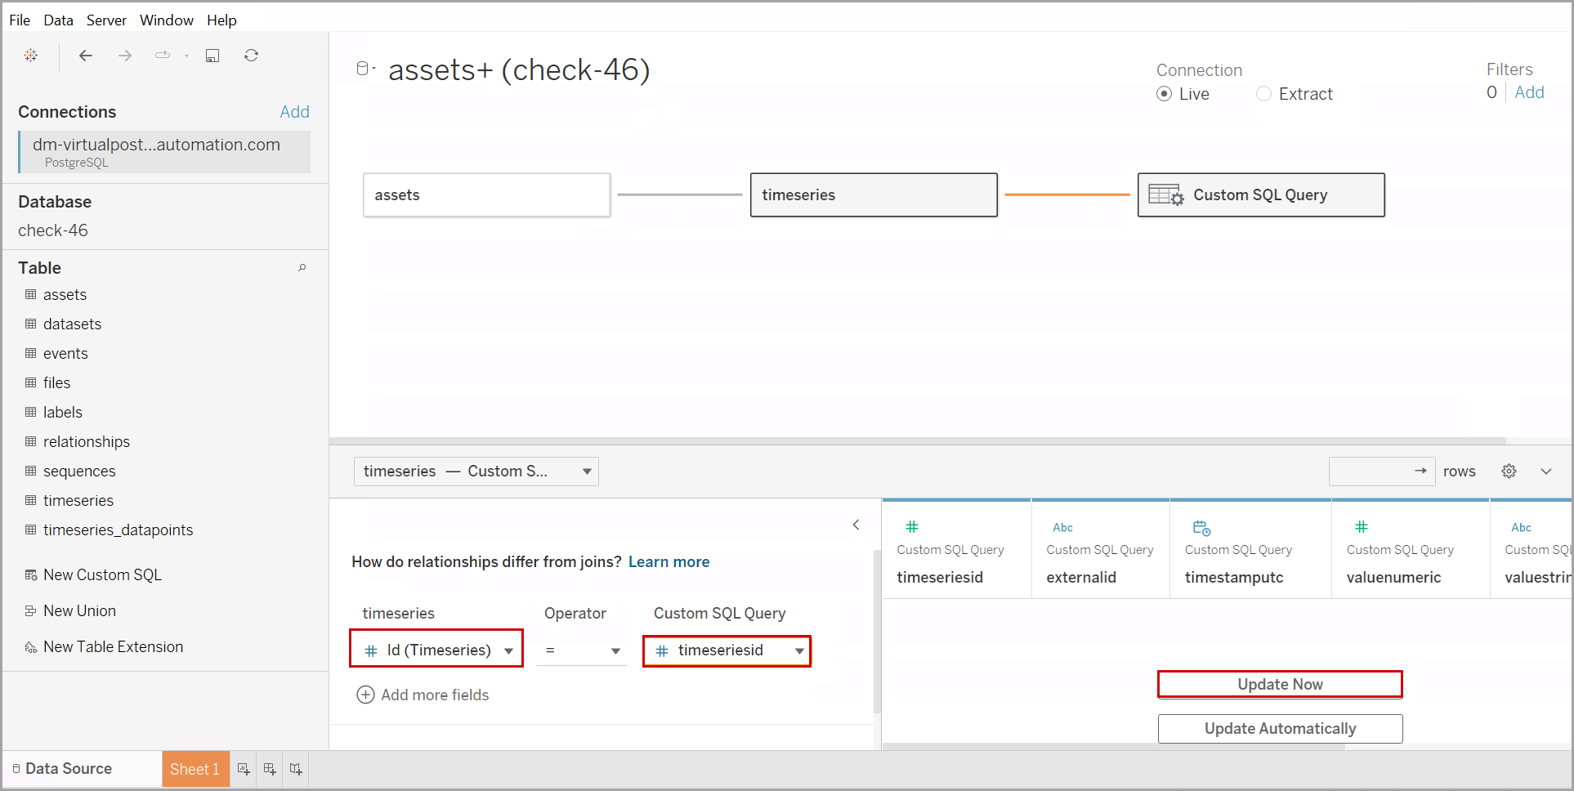This screenshot has height=791, width=1574.
Task: Click the new worksheet icon
Action: (x=244, y=769)
